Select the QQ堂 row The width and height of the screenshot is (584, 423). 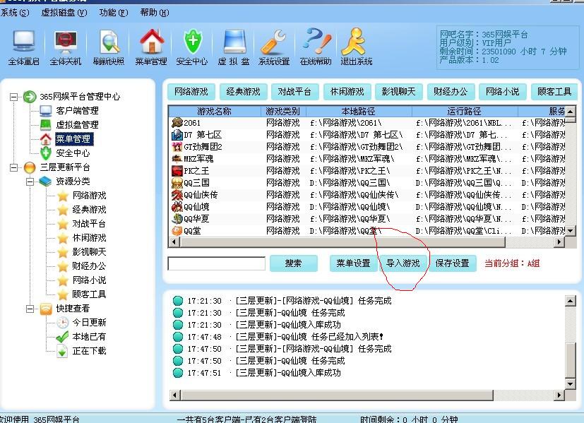pyautogui.click(x=368, y=231)
